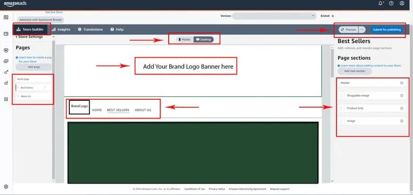
Task: Click the Add page button
Action: point(34,67)
